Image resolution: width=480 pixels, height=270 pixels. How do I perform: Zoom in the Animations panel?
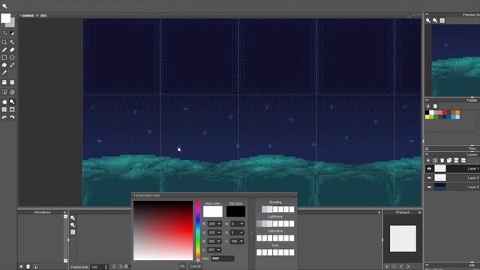click(73, 218)
